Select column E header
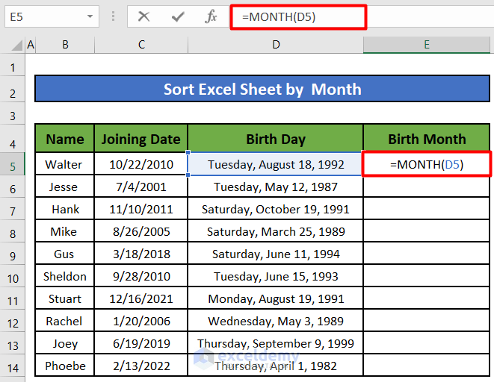This screenshot has height=382, width=494. pyautogui.click(x=427, y=46)
